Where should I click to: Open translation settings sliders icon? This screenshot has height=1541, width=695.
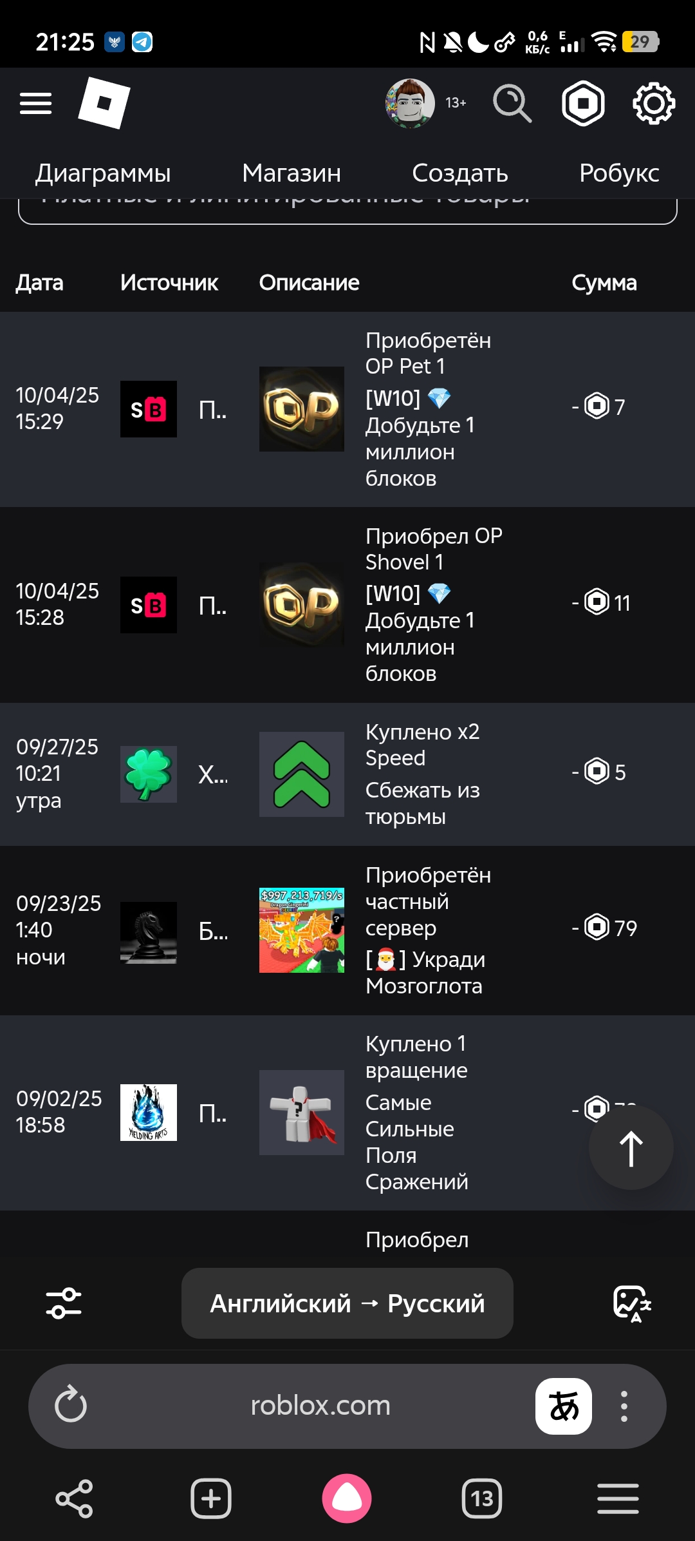64,1303
